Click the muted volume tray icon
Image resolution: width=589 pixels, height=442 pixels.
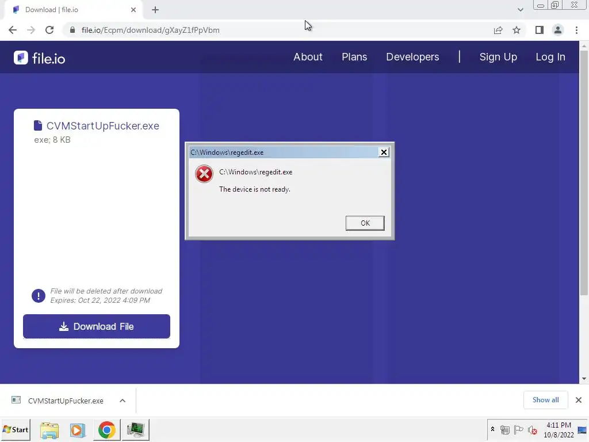click(532, 430)
